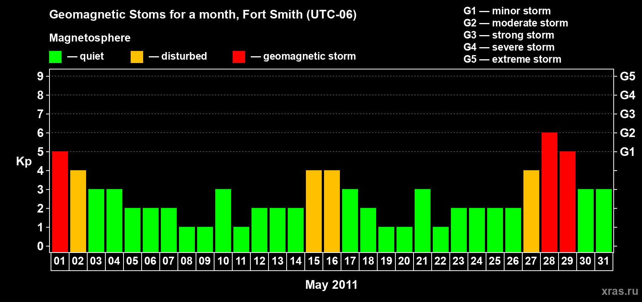Screen dimensions: 642x302
Task: Click the orange bar for day 02
Action: pyautogui.click(x=78, y=211)
